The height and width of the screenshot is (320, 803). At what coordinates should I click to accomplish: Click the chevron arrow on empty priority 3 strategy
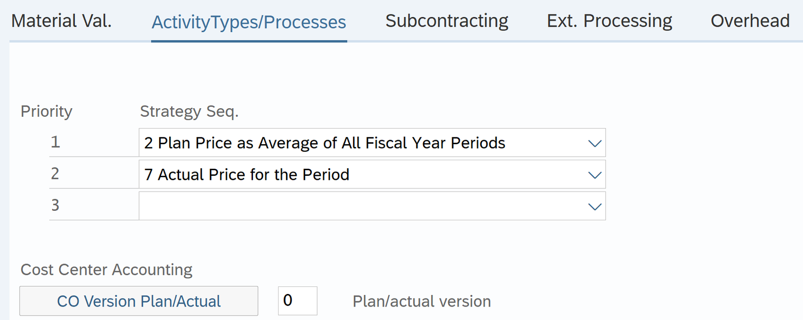tap(595, 206)
